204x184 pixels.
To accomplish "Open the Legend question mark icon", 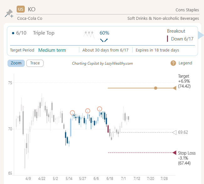I will [173, 63].
